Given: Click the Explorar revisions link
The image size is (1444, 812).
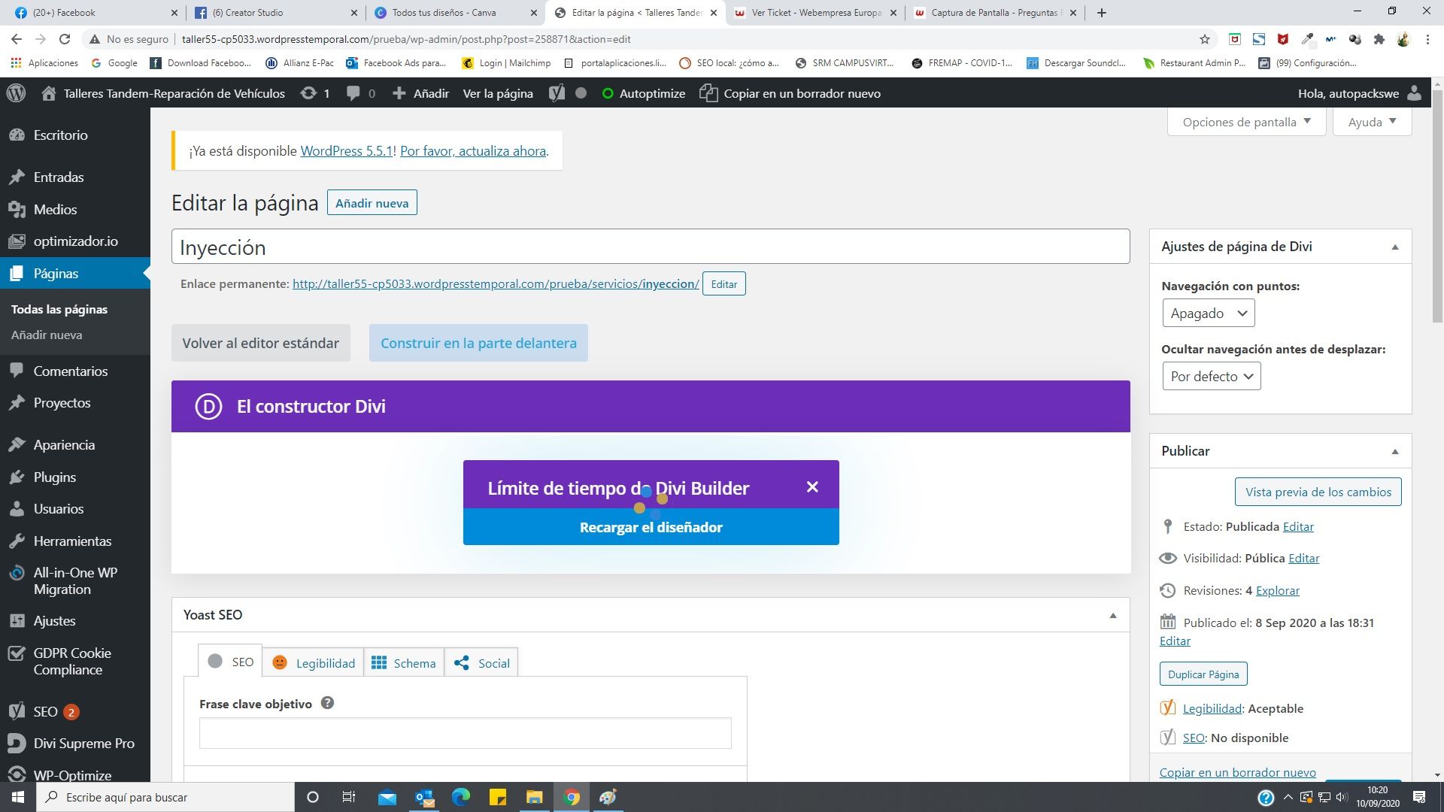Looking at the screenshot, I should 1277,590.
